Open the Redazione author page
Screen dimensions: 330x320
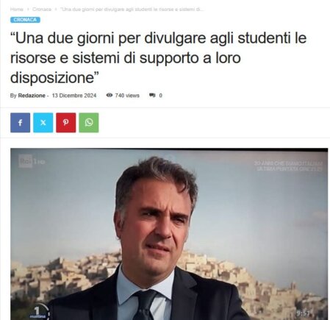click(32, 96)
